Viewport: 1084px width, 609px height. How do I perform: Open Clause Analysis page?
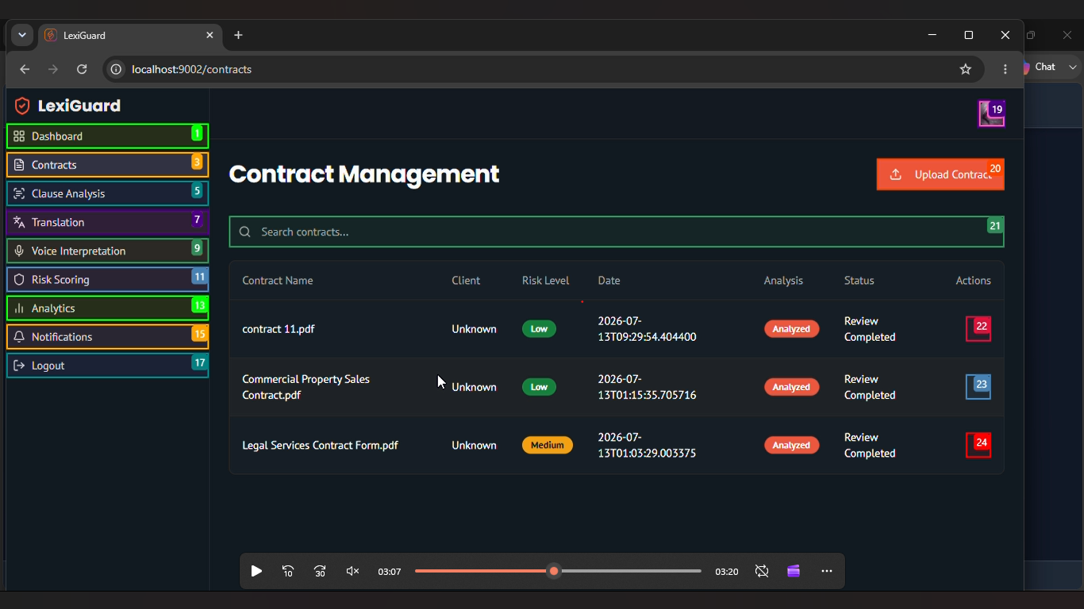point(107,193)
